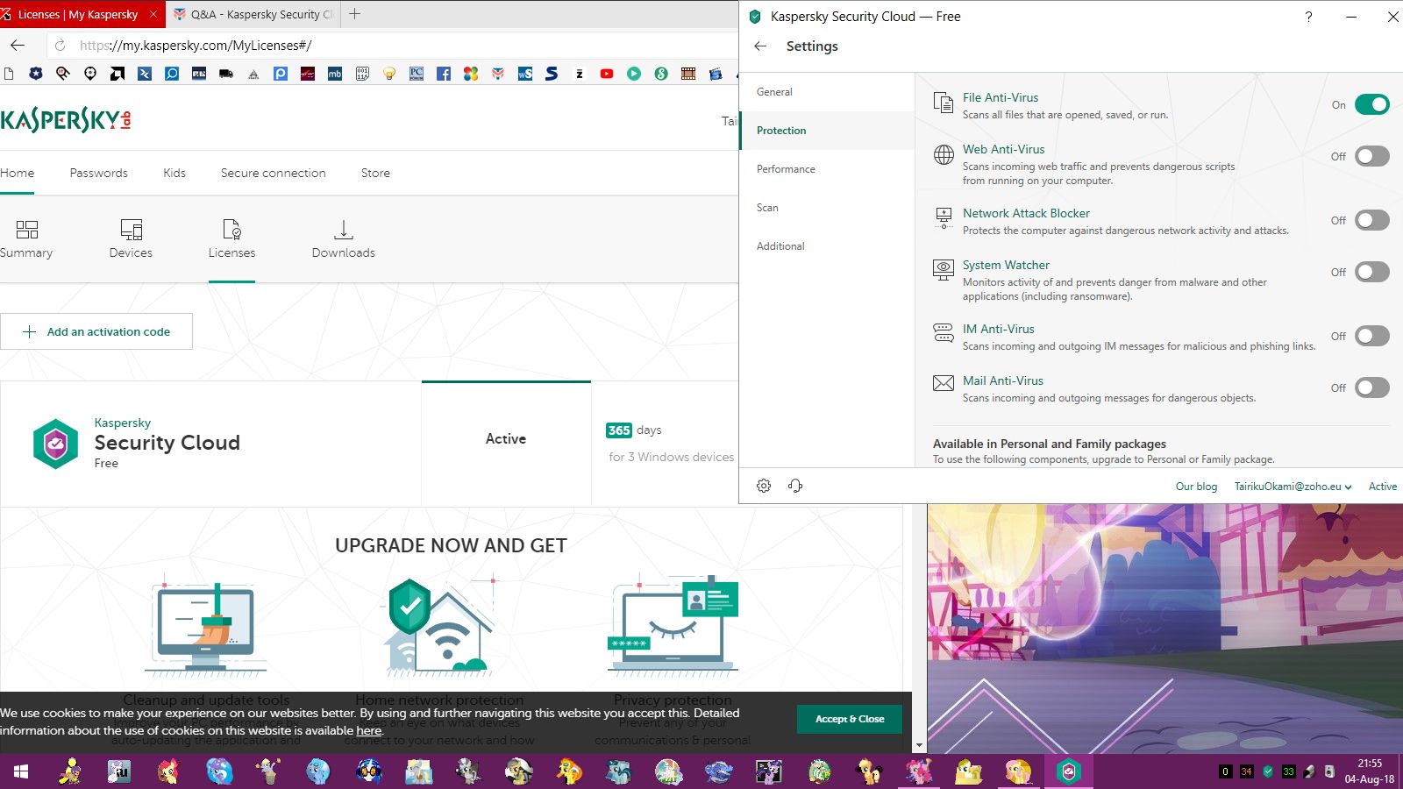The image size is (1403, 789).
Task: Switch to the Devices section
Action: [131, 239]
